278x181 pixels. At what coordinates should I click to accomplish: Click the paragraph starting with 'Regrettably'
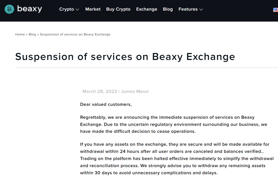point(173,124)
